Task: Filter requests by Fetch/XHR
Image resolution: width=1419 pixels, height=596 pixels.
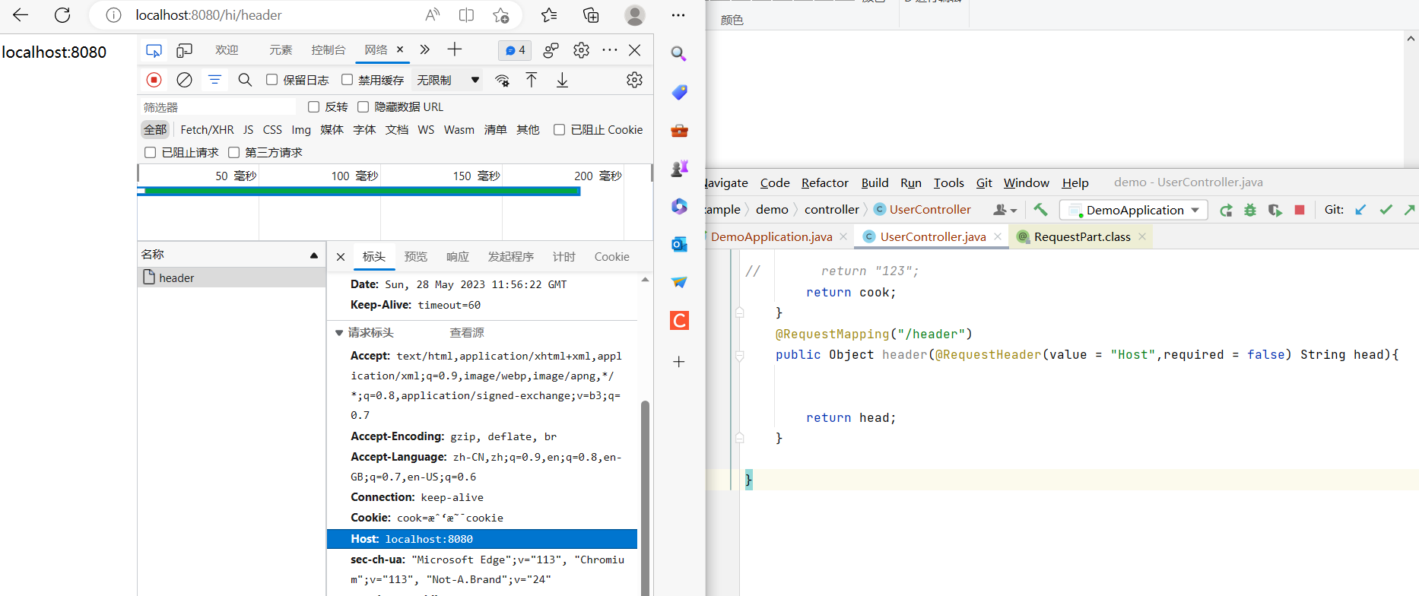Action: click(x=207, y=130)
